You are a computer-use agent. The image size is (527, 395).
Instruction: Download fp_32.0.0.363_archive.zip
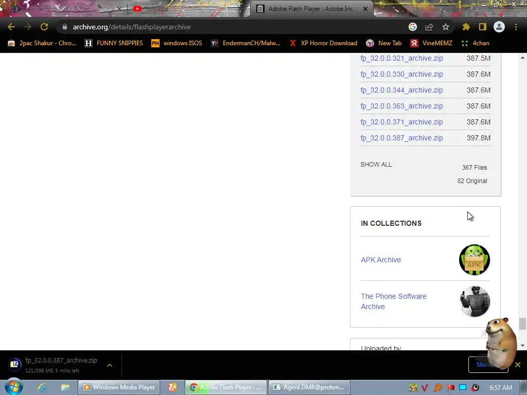(x=401, y=106)
